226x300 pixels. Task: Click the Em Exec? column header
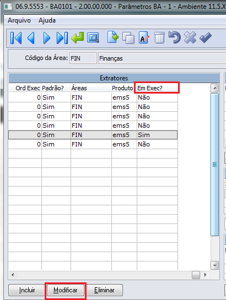[157, 88]
